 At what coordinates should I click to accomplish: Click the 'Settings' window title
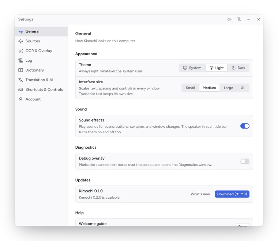(26, 19)
